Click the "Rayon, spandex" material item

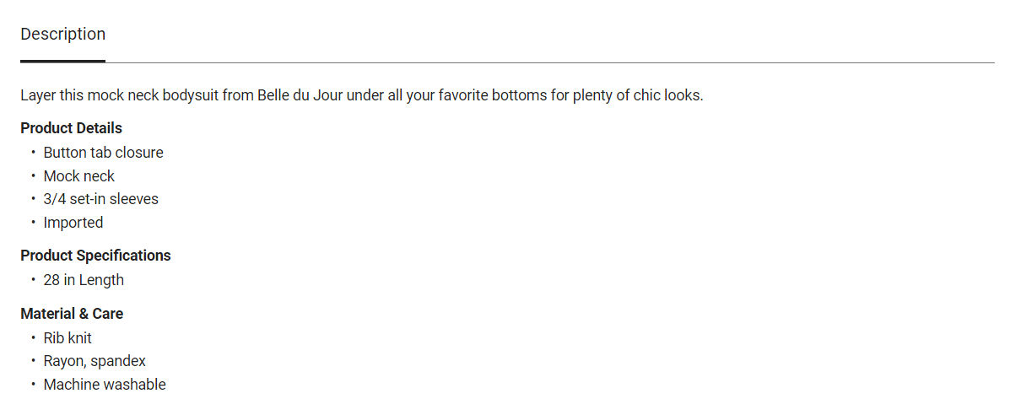point(95,361)
